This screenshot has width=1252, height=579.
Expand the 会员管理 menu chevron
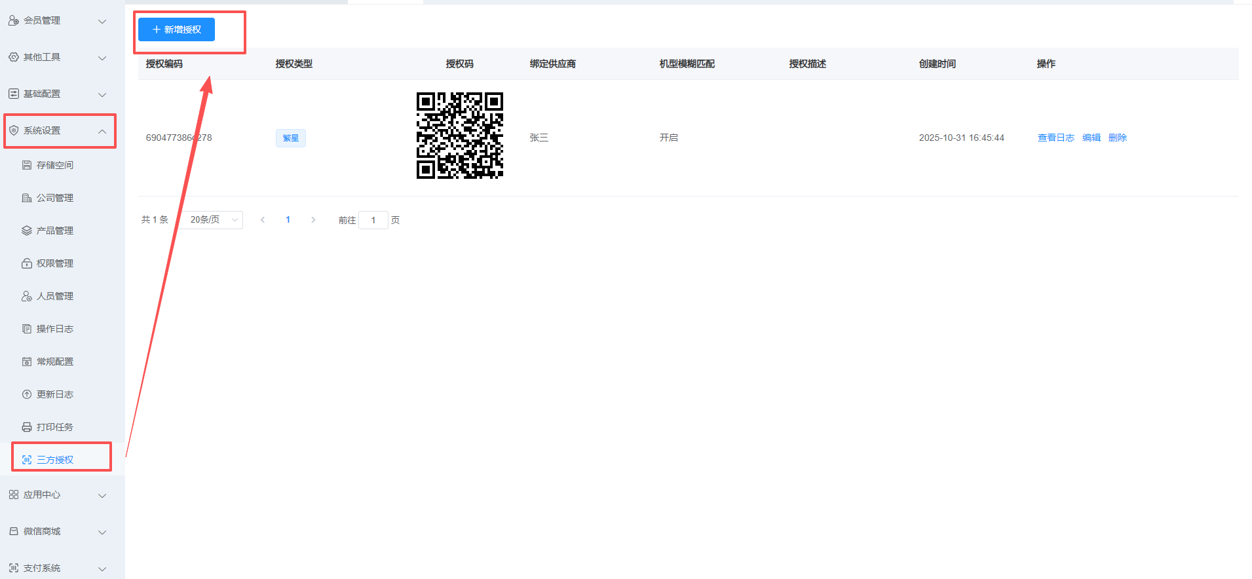tap(102, 21)
